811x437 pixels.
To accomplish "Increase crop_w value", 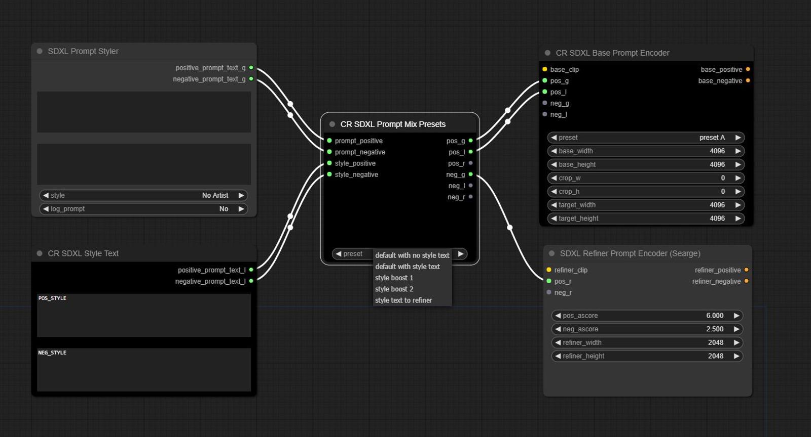I will 738,178.
